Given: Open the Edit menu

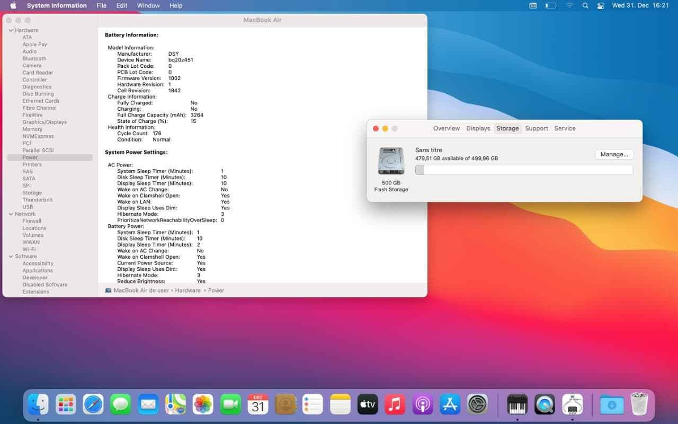Looking at the screenshot, I should tap(122, 5).
